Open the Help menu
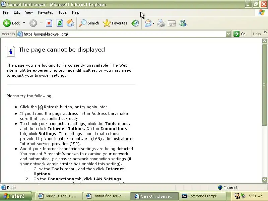 76,12
